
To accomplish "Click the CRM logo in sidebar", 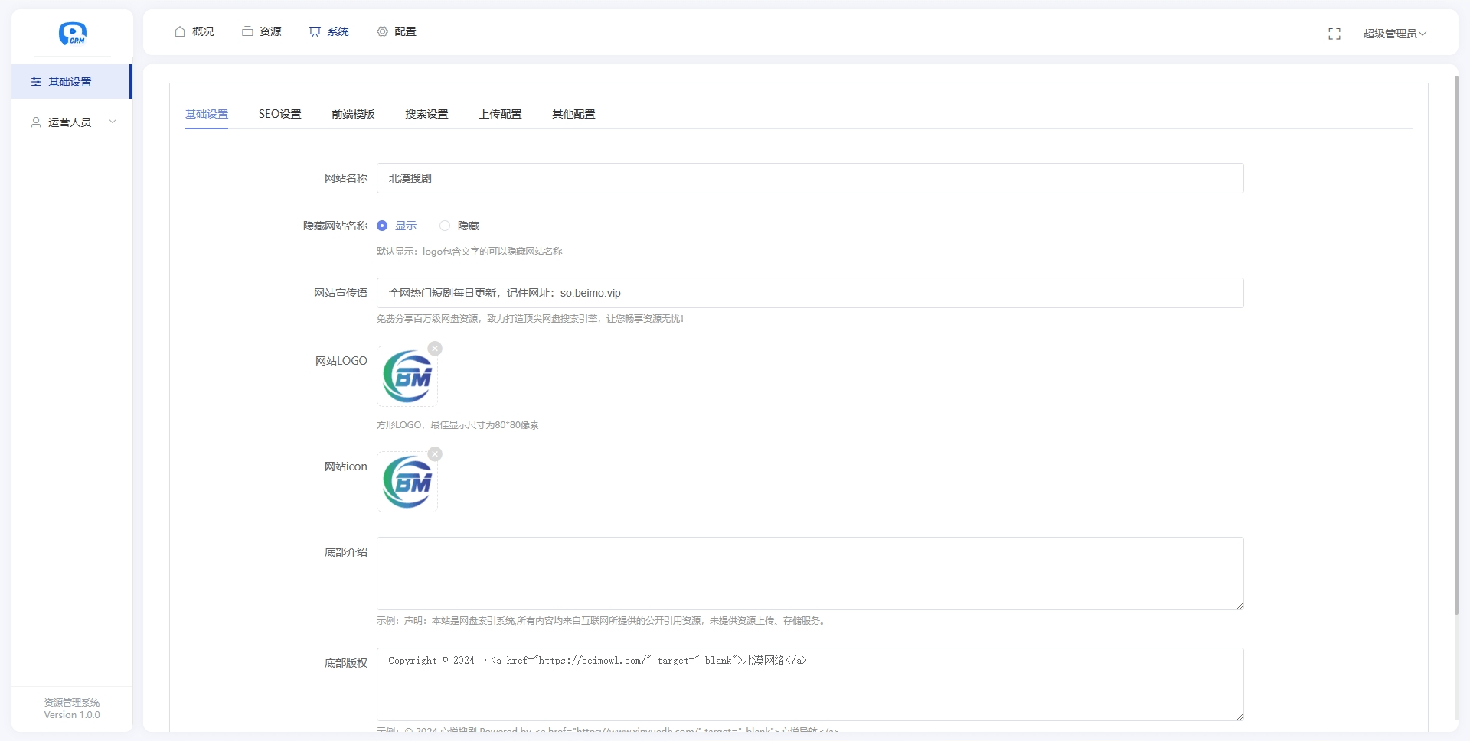I will (71, 34).
